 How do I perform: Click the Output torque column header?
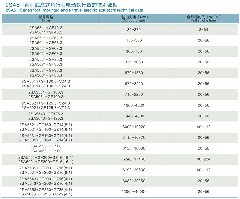click(x=134, y=19)
